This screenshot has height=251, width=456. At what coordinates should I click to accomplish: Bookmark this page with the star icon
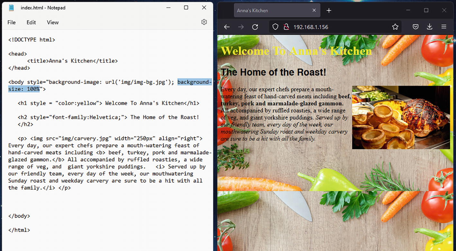[395, 27]
